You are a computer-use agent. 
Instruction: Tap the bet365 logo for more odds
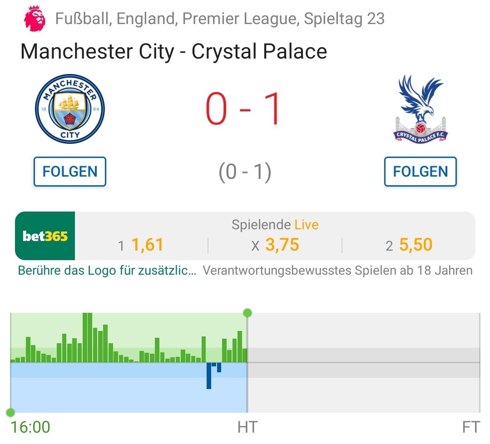click(45, 236)
